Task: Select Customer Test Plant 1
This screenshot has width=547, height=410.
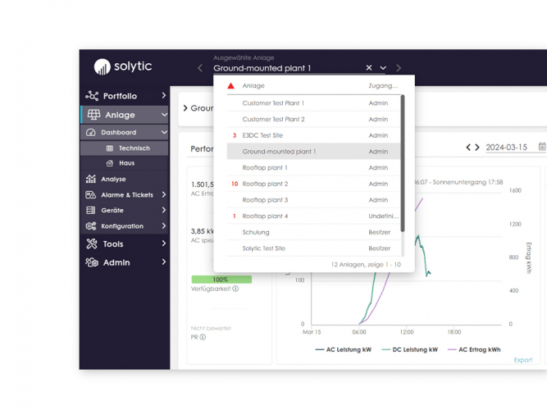Action: click(313, 103)
